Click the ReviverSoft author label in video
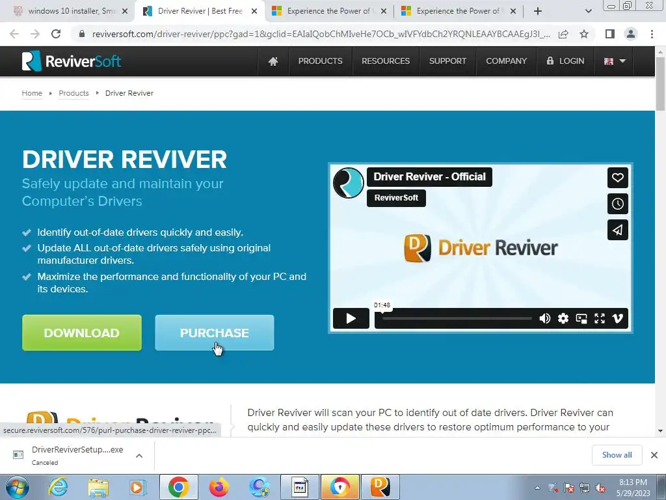The image size is (666, 500). pyautogui.click(x=396, y=198)
